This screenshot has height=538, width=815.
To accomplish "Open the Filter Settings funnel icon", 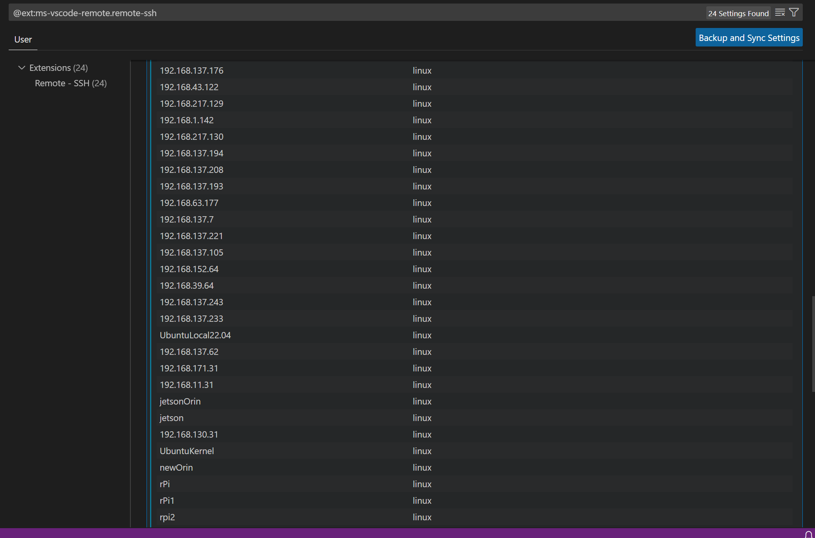I will [x=794, y=13].
